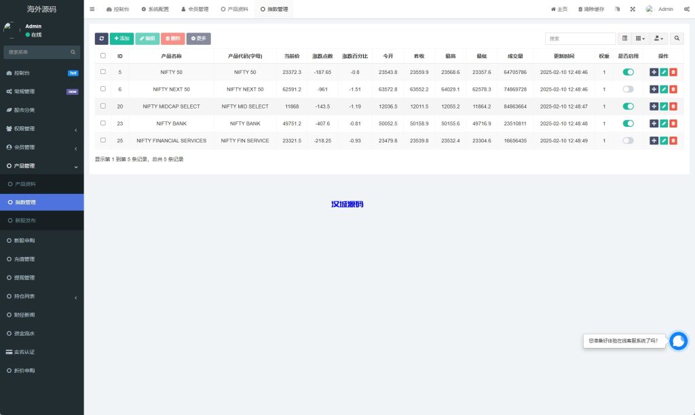Image resolution: width=695 pixels, height=415 pixels.
Task: Open the columns visibility dropdown above the table
Action: click(x=640, y=39)
